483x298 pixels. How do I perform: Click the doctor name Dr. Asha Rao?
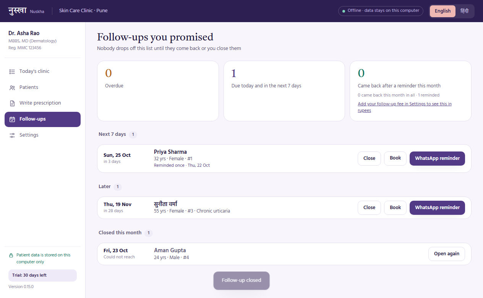24,33
